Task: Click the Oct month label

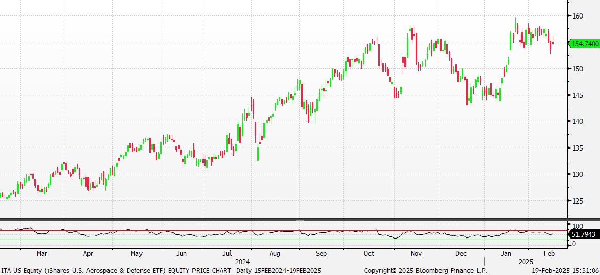Action: [x=369, y=253]
